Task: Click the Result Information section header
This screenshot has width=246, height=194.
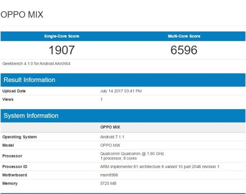Action: click(29, 80)
